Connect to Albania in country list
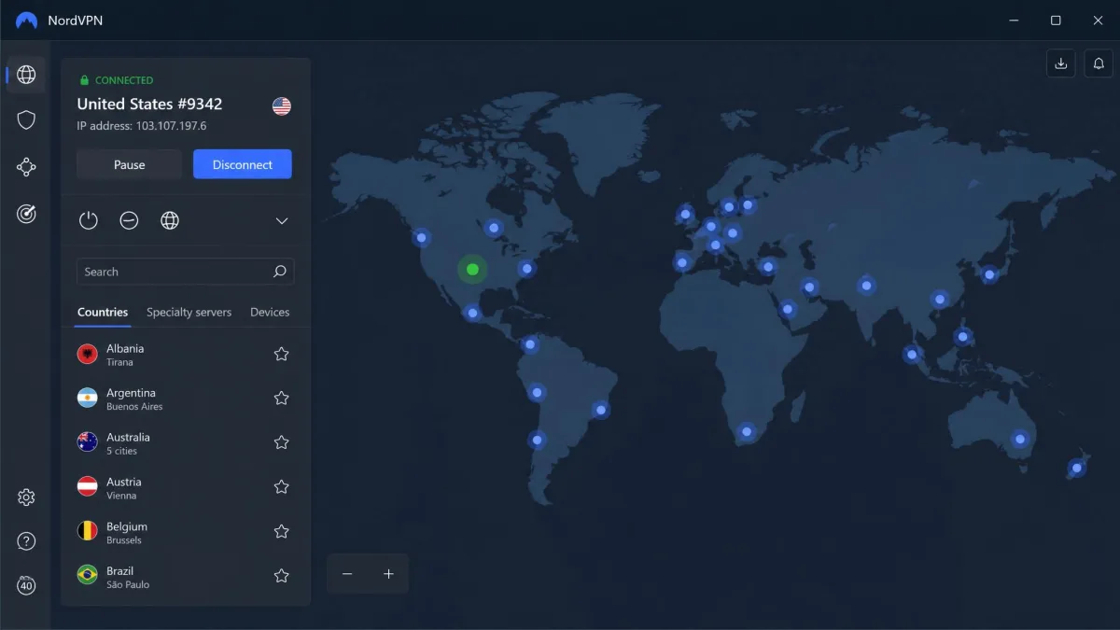The width and height of the screenshot is (1120, 630). (185, 354)
